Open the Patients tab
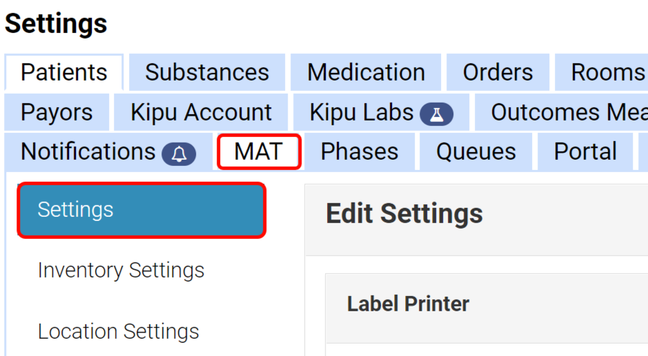Screen dimensions: 648x356 64,72
